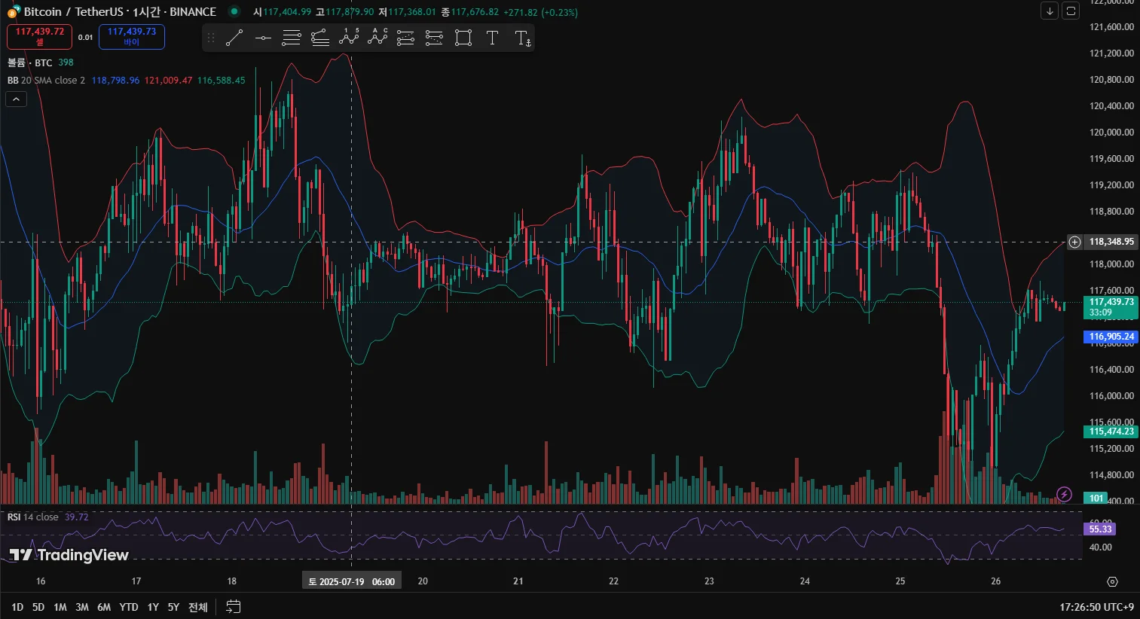
Task: Choose the Elliott Impulse Wave 12345 tool
Action: click(x=349, y=38)
